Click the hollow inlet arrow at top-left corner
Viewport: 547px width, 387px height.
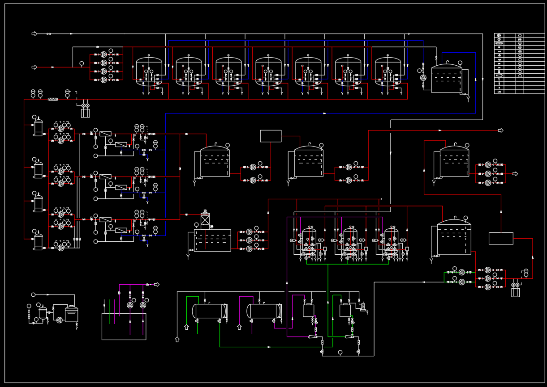34,34
